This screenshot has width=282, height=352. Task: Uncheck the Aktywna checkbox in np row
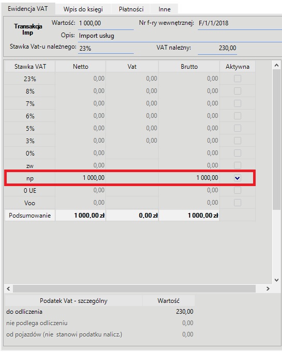coord(238,178)
